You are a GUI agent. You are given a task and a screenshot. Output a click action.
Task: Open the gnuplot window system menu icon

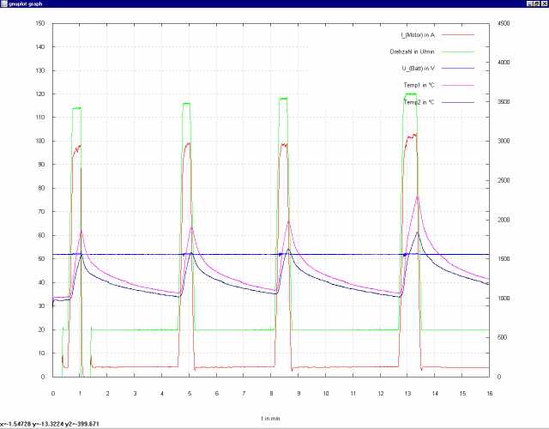pyautogui.click(x=3, y=3)
